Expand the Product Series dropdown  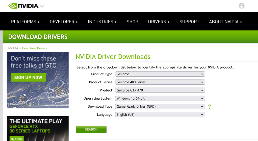[160, 82]
